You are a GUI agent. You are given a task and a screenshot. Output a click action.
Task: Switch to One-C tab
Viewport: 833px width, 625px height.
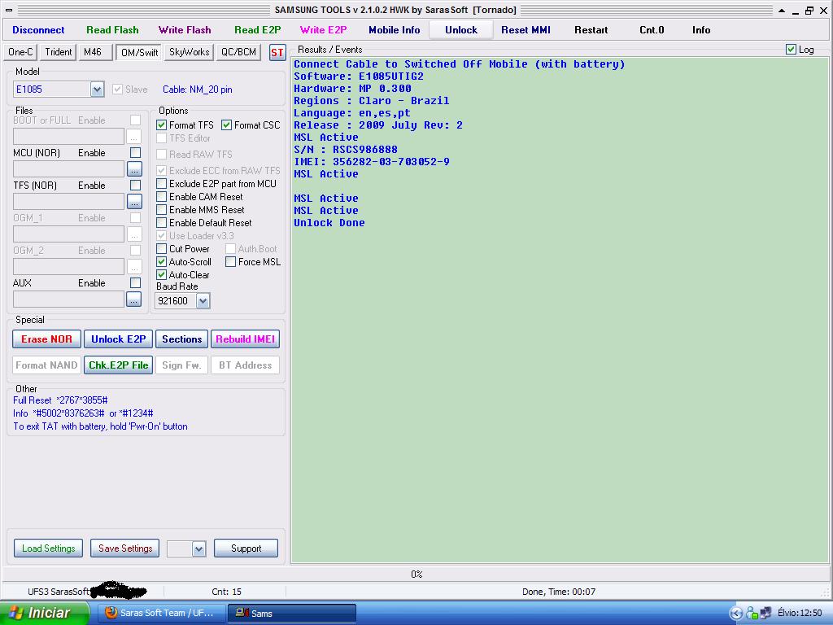tap(20, 52)
